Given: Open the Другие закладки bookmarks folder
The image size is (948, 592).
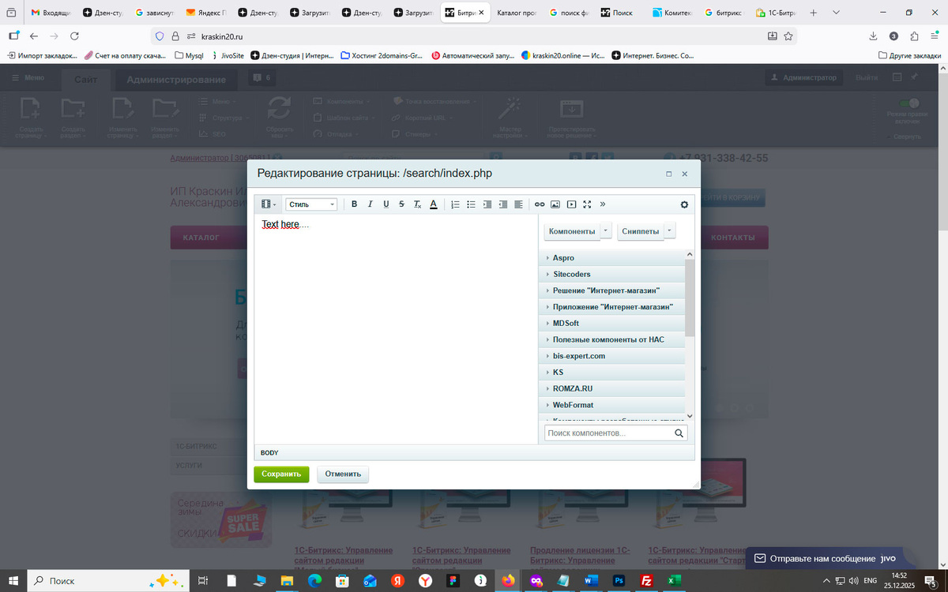Looking at the screenshot, I should 910,55.
